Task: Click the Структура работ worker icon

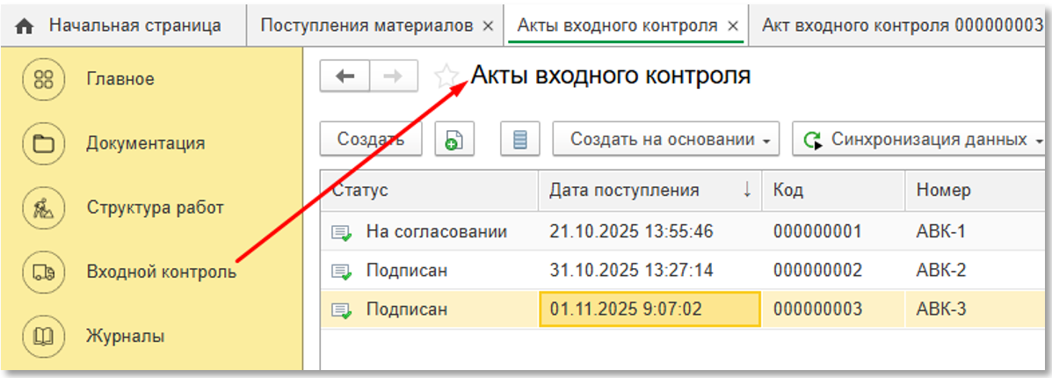Action: pos(43,208)
